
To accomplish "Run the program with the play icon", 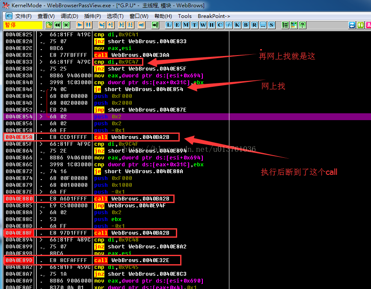I will 80,25.
